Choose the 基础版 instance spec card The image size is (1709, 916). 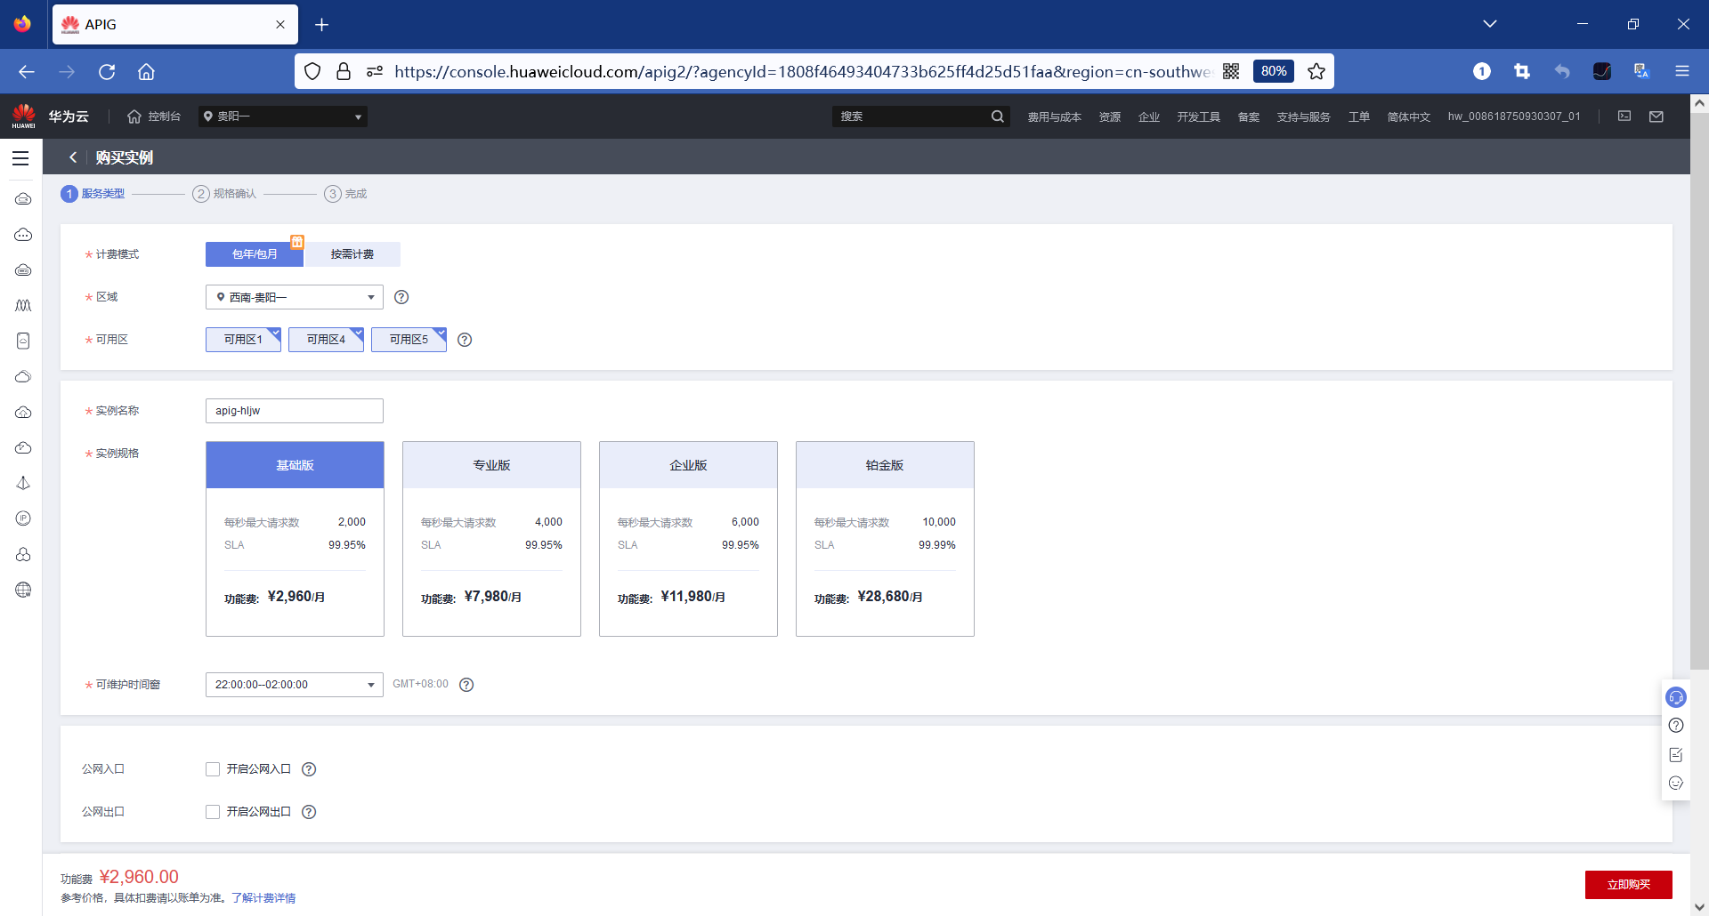click(295, 539)
